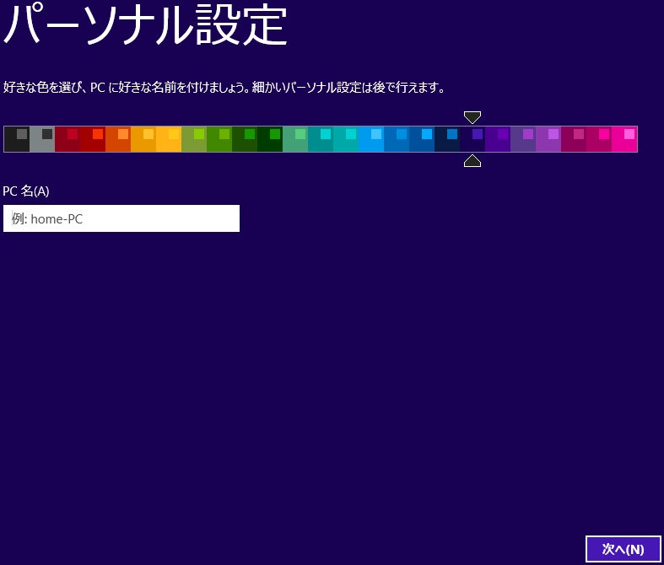The image size is (664, 565).
Task: Click the 次へ(N) button
Action: [x=623, y=549]
